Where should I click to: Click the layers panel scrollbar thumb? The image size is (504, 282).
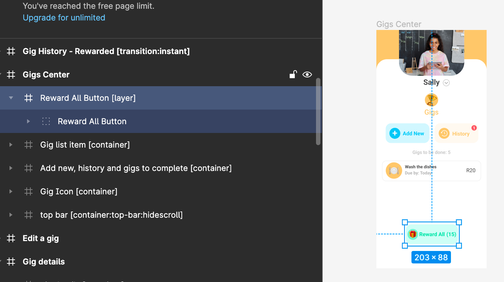coord(318,111)
